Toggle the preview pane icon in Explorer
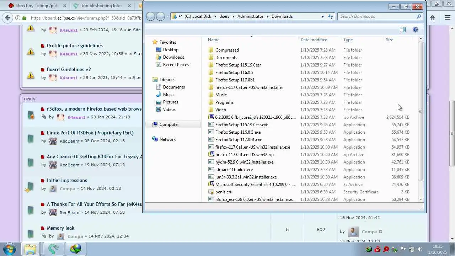This screenshot has width=455, height=256. (x=403, y=30)
